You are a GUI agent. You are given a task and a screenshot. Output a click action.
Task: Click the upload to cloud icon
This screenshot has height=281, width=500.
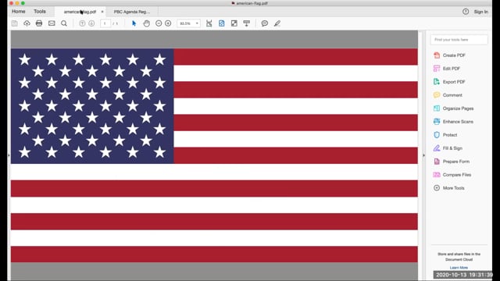click(27, 23)
